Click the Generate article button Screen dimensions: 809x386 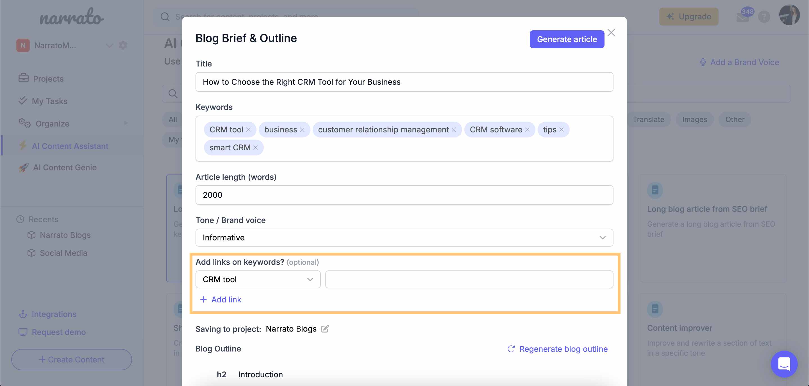pyautogui.click(x=567, y=39)
